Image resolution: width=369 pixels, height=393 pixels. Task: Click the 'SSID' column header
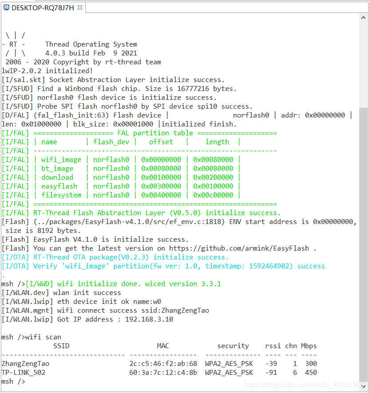pyautogui.click(x=61, y=346)
